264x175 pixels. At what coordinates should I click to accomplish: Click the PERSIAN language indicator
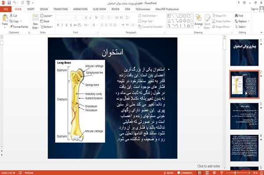[29, 173]
